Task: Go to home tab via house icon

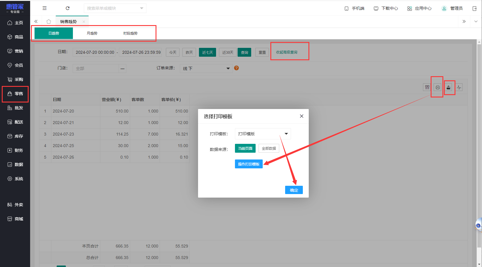Action: pyautogui.click(x=49, y=21)
